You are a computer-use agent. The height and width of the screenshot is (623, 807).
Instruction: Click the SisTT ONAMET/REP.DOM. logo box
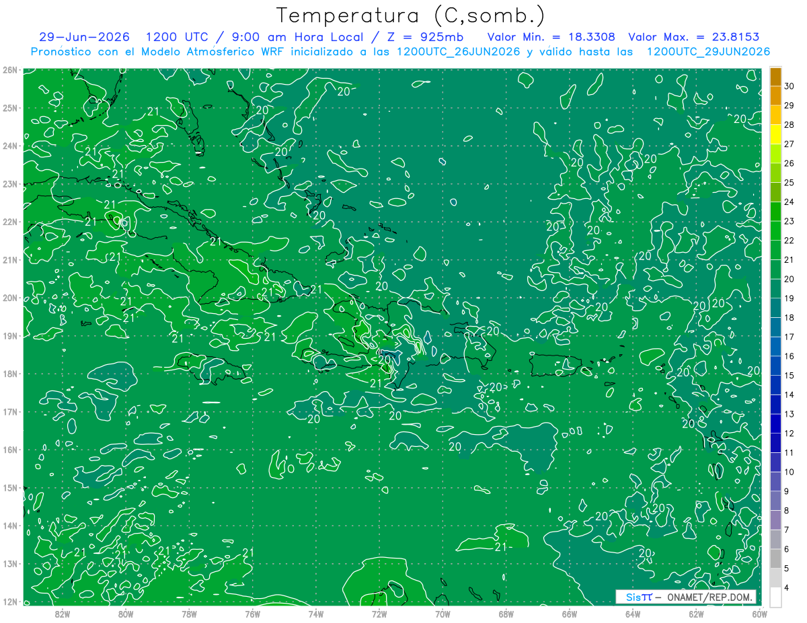685,597
